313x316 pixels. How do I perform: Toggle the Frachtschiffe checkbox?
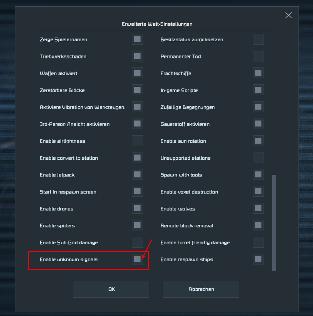coord(258,73)
